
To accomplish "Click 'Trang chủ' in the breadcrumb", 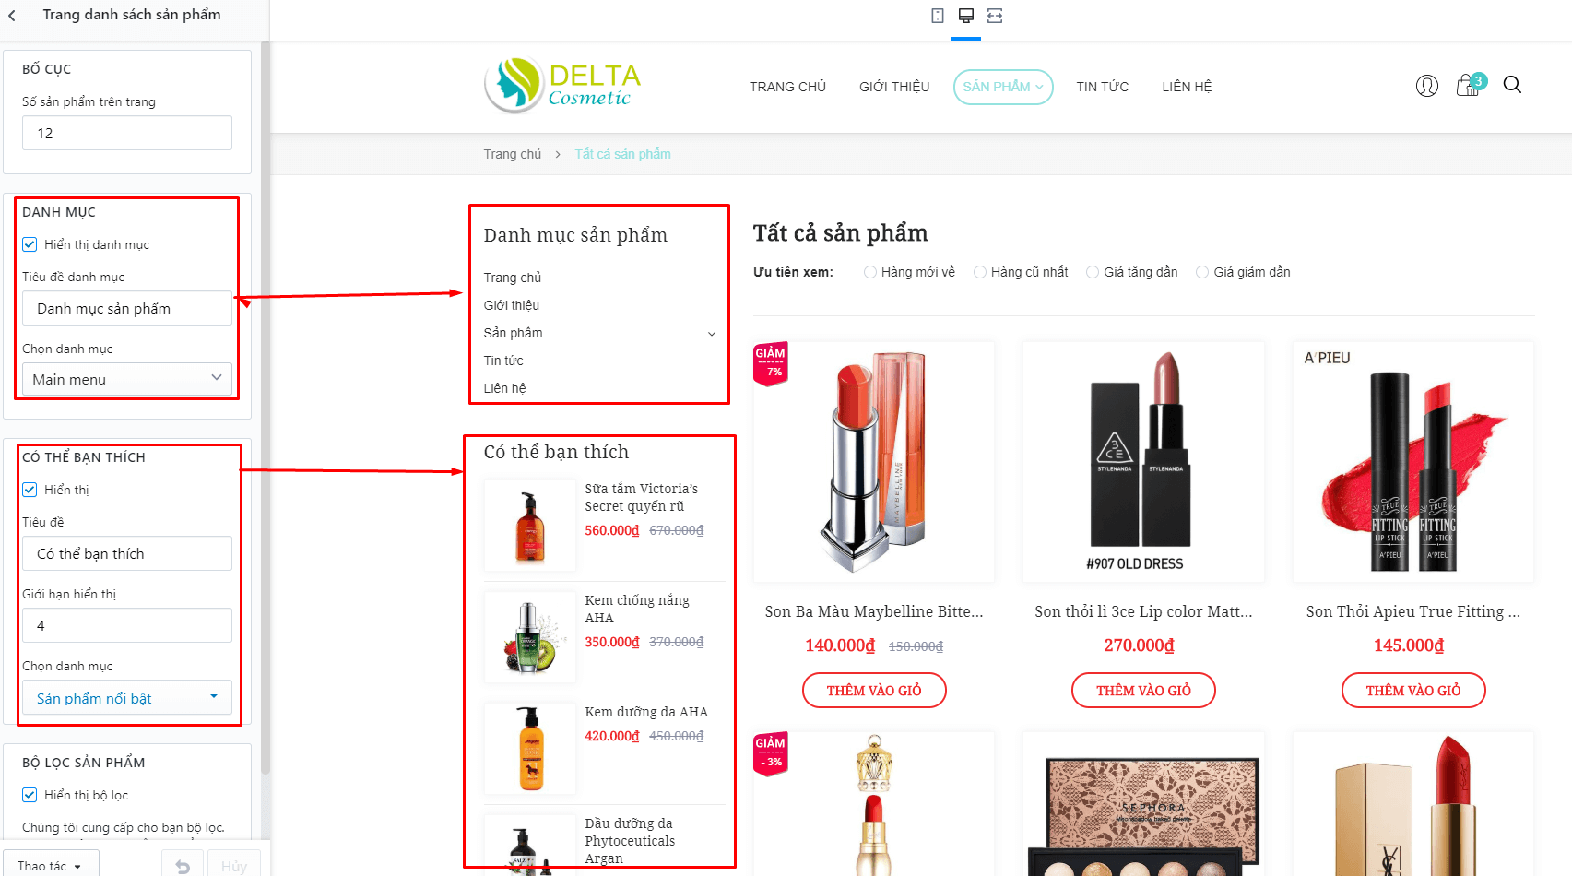I will tap(513, 154).
